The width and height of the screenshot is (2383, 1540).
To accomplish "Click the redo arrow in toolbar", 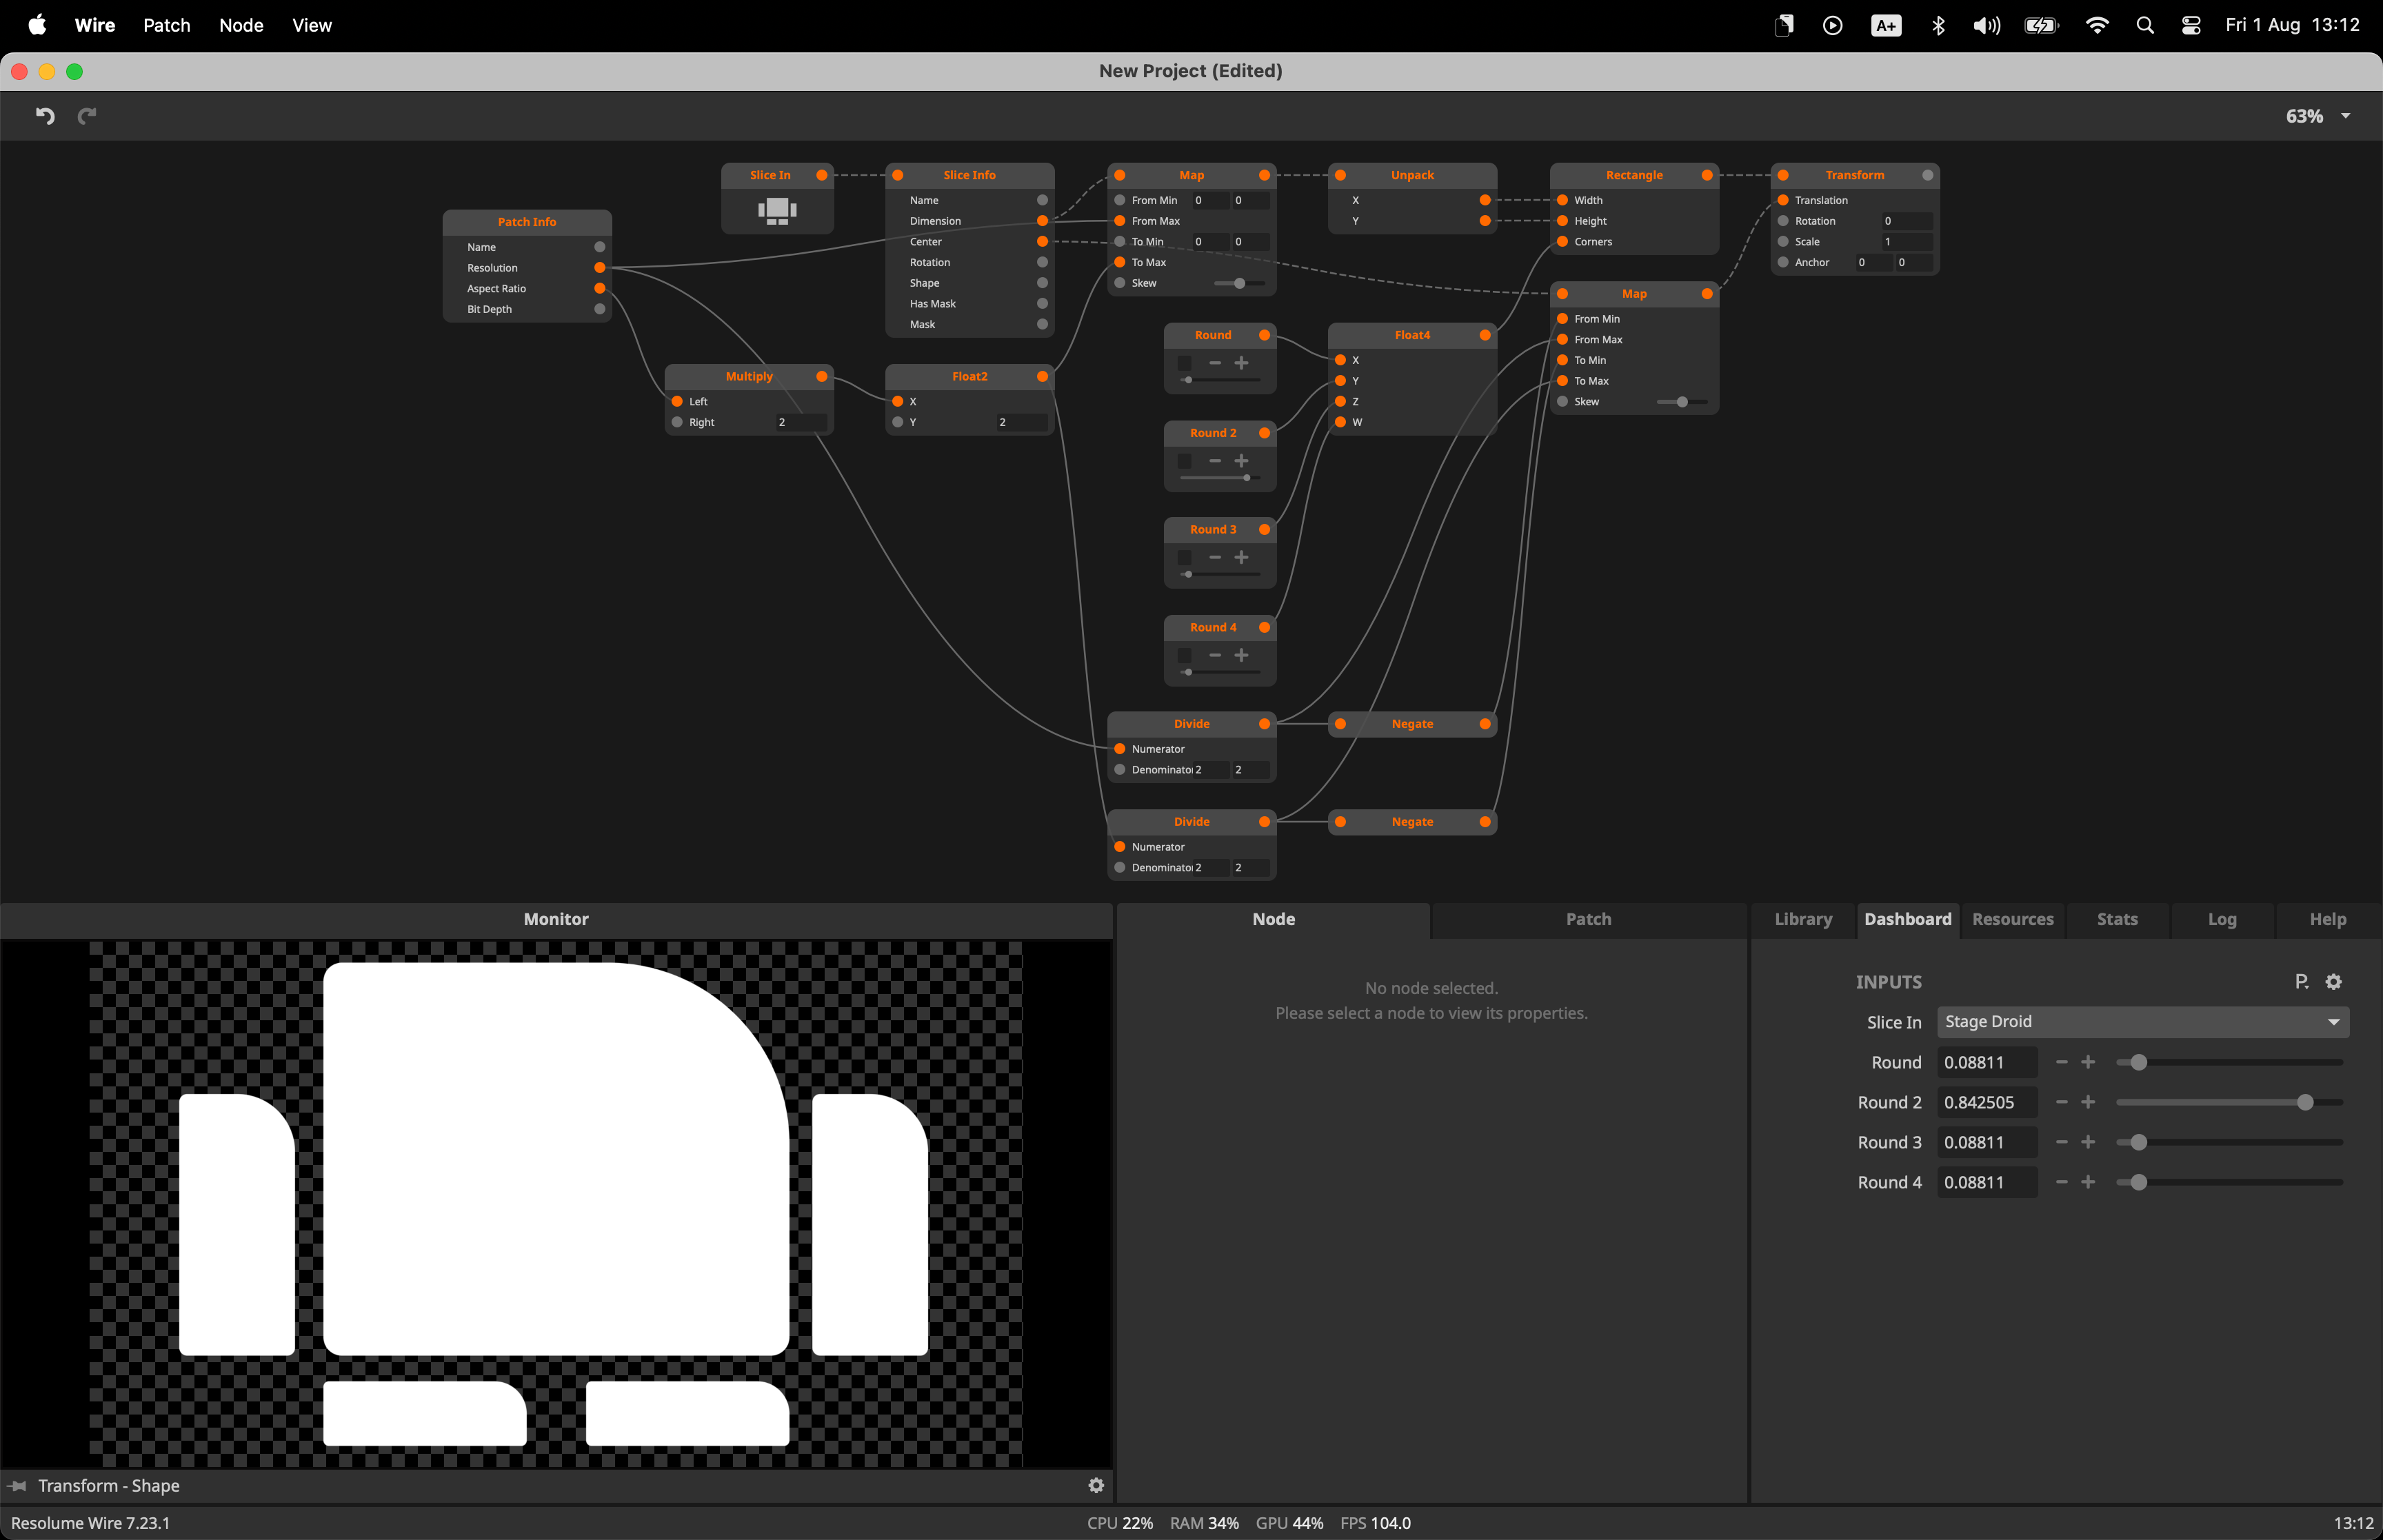I will point(87,116).
